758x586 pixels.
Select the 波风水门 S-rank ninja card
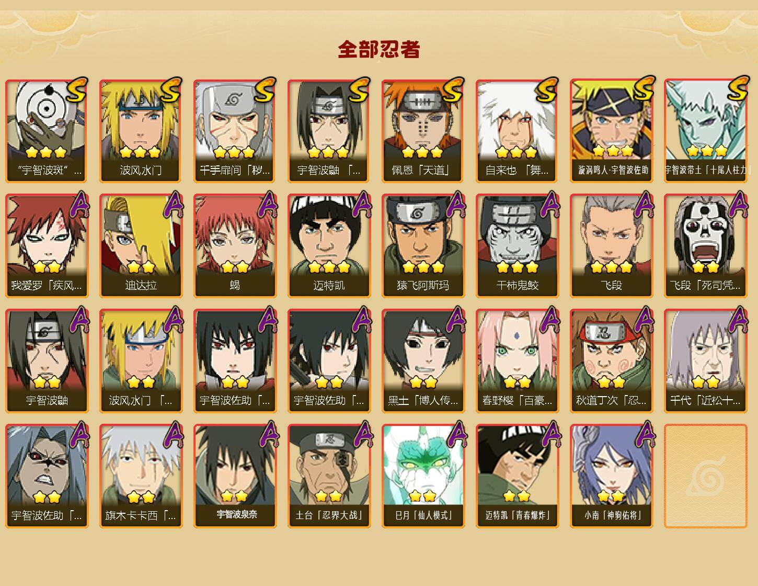(x=141, y=131)
